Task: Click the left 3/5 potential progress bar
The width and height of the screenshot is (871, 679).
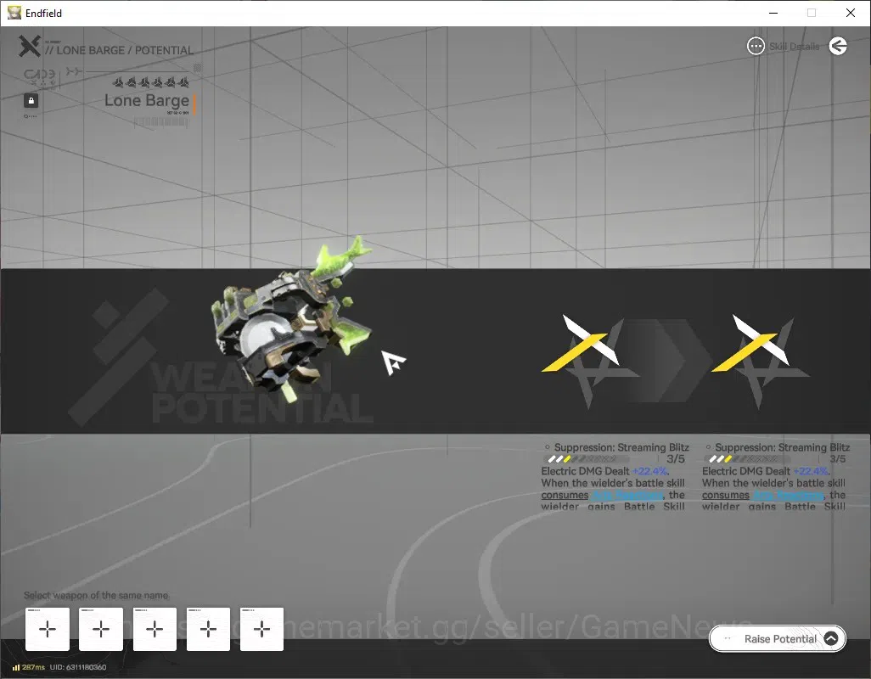Action: (587, 459)
